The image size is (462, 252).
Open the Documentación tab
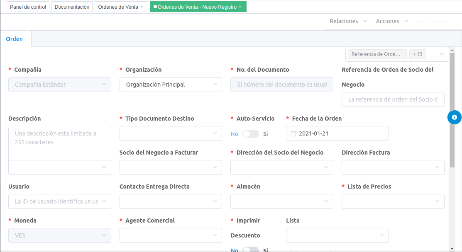[x=72, y=7]
